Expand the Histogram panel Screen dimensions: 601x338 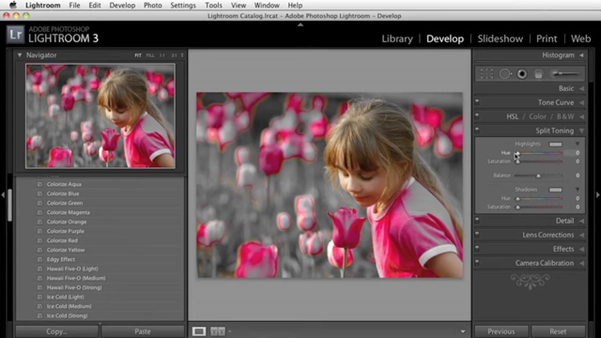pos(581,55)
